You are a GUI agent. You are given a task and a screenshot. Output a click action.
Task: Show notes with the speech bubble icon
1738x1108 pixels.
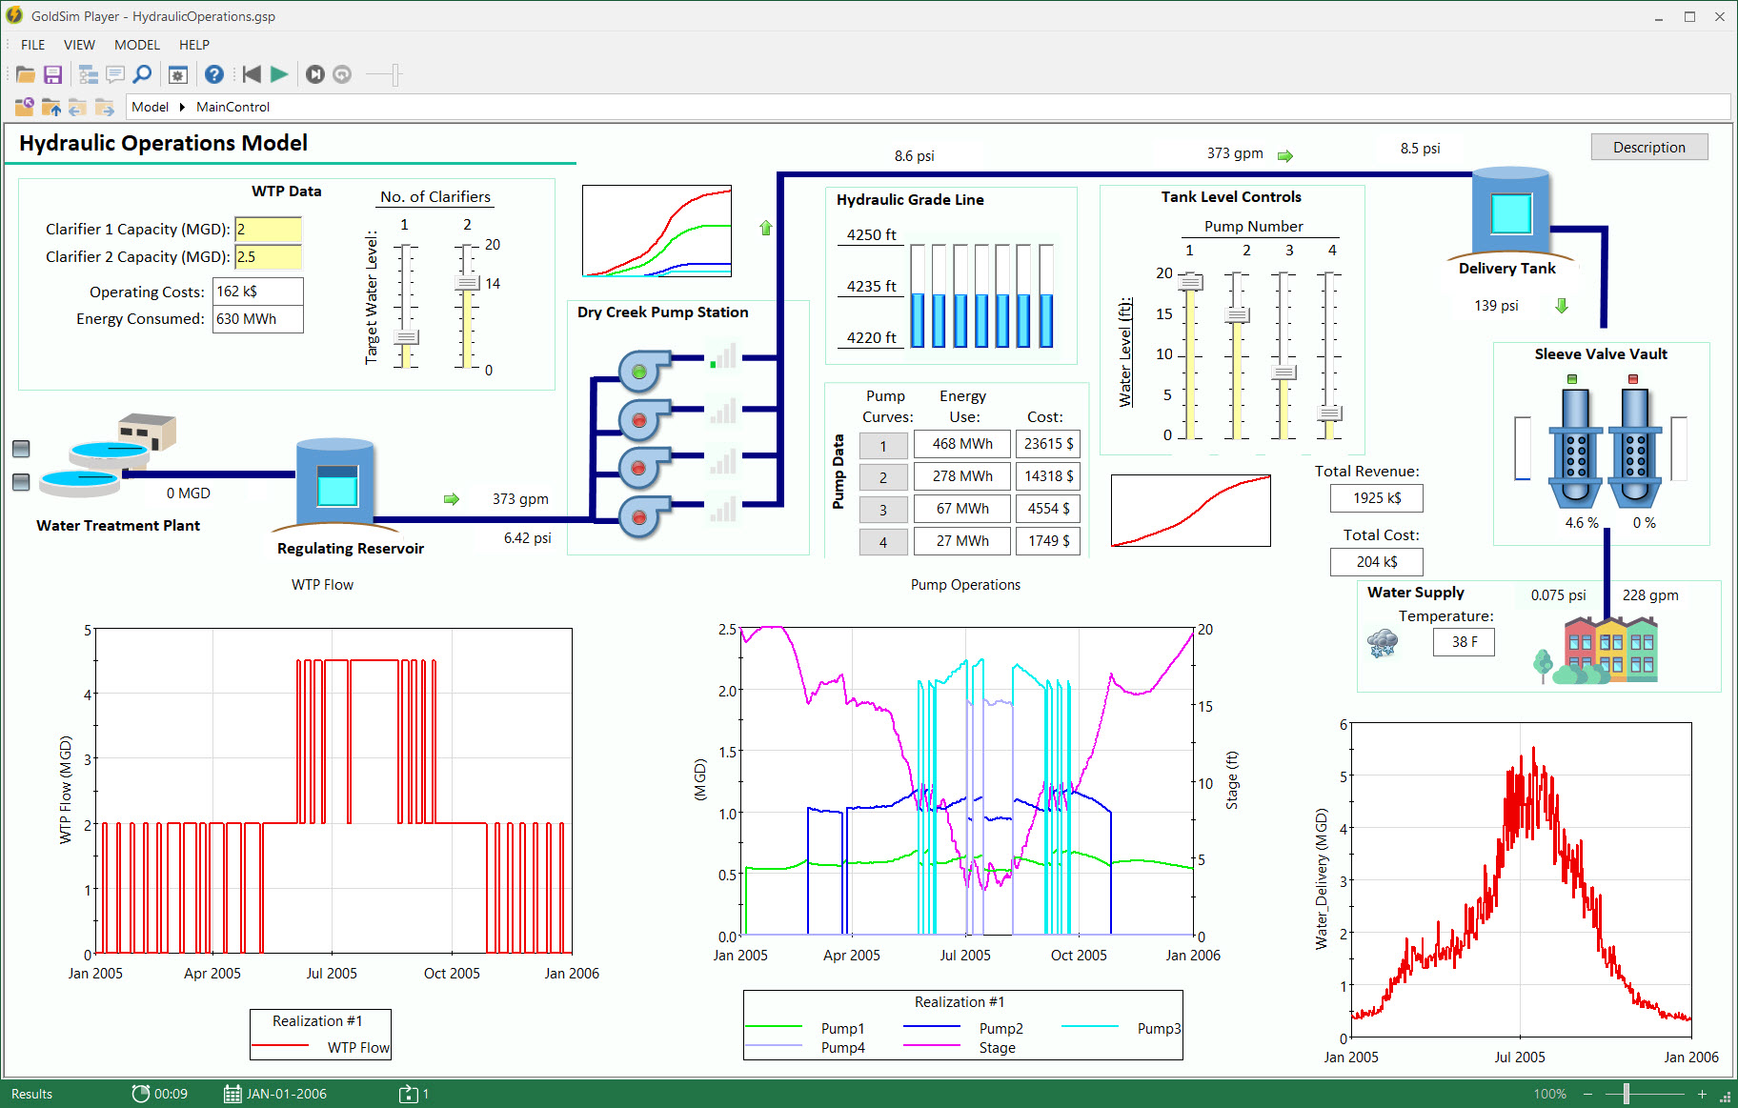point(115,74)
